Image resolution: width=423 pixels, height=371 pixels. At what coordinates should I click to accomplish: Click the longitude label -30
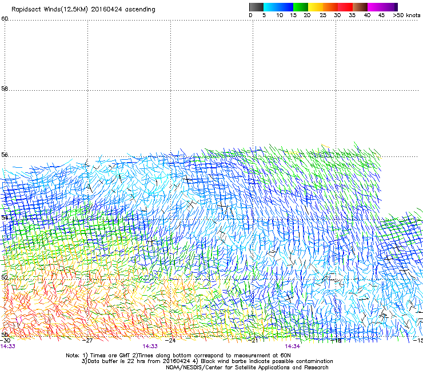click(5, 341)
